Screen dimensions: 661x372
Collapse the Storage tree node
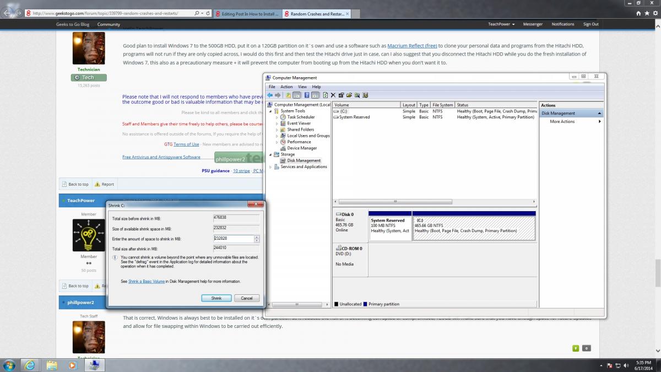pos(270,154)
